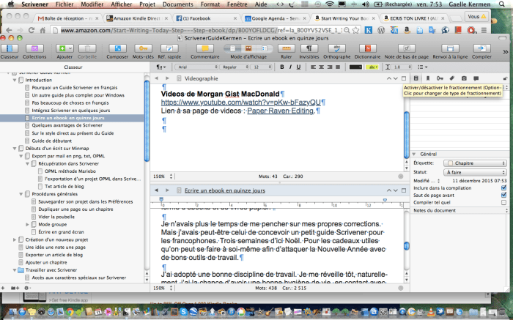Open Collections from the toolbar
The width and height of the screenshot is (513, 320).
pos(34,48)
